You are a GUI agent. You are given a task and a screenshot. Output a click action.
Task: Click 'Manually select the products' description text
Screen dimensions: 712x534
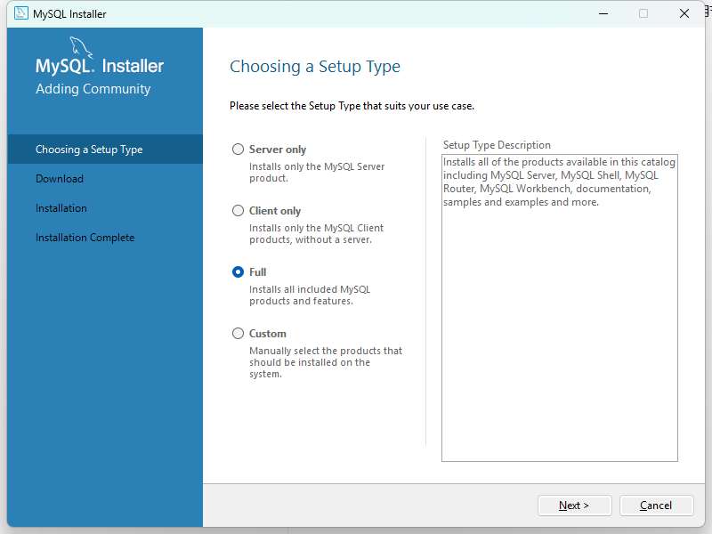[325, 362]
